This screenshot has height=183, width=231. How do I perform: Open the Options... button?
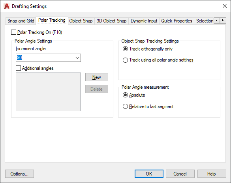[19, 174]
